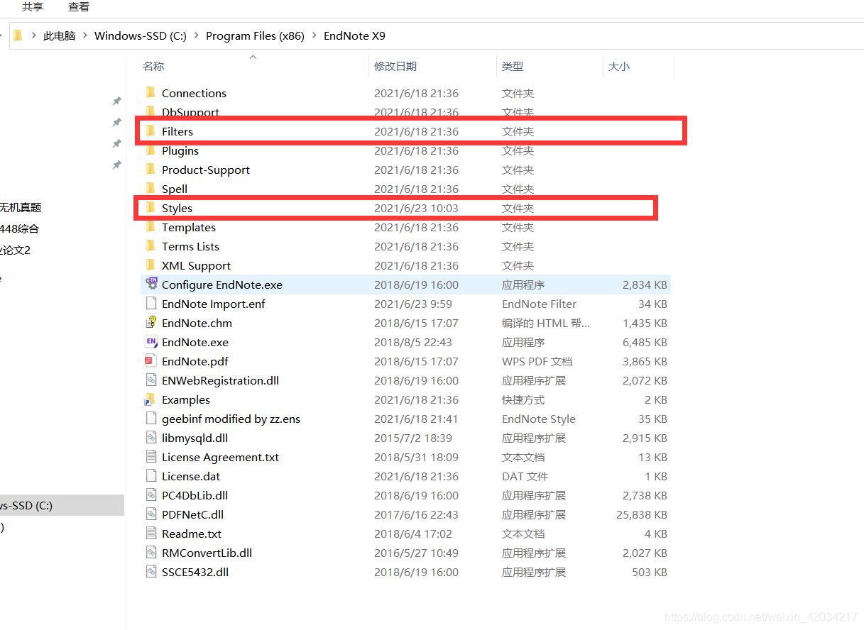Select the Terms Lists folder icon
The height and width of the screenshot is (630, 864).
pyautogui.click(x=151, y=246)
